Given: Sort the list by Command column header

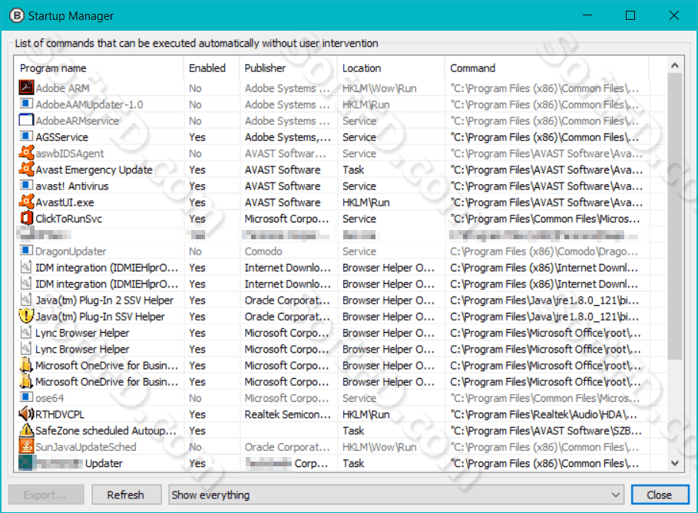Looking at the screenshot, I should 472,68.
